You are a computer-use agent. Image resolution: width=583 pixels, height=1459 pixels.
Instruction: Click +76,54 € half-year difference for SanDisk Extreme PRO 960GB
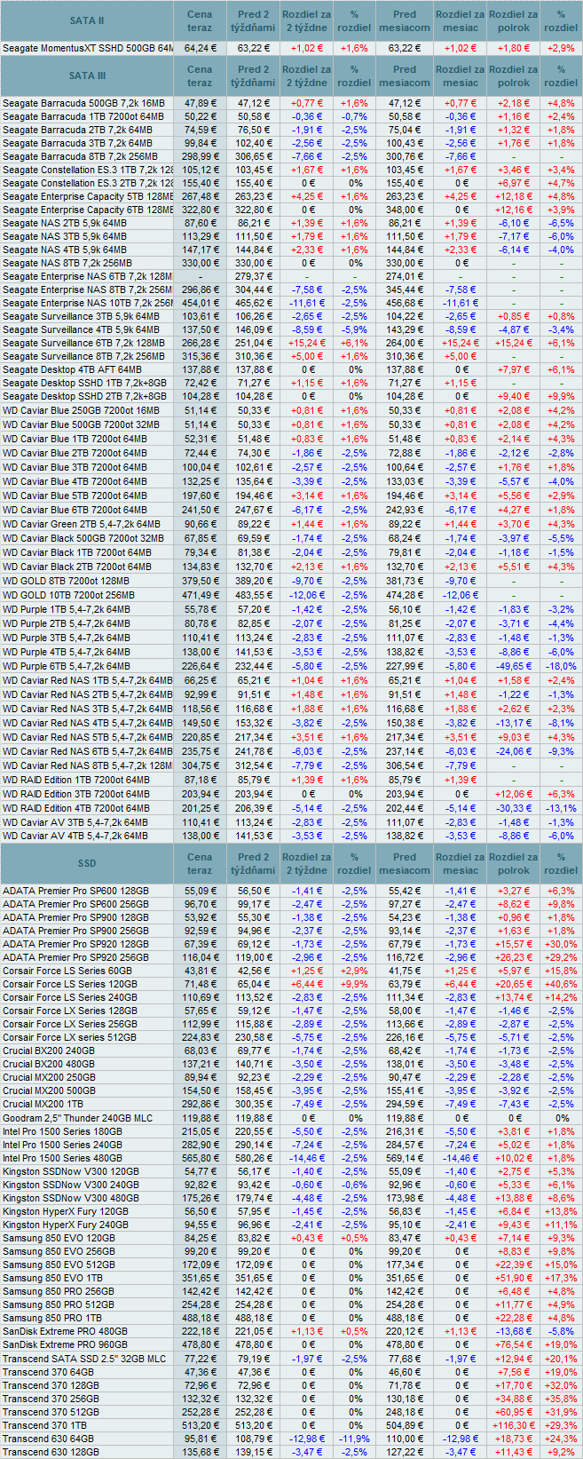click(x=513, y=1344)
